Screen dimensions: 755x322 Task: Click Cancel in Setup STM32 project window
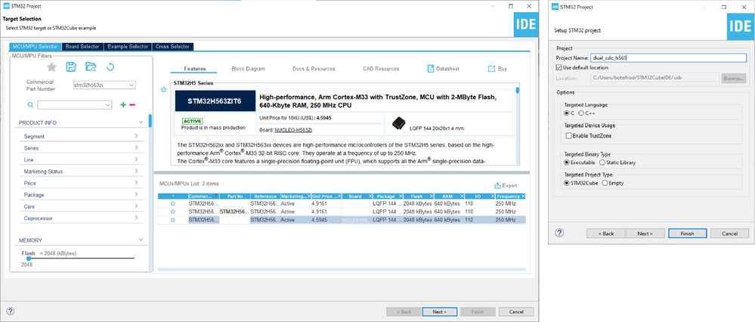pyautogui.click(x=729, y=234)
